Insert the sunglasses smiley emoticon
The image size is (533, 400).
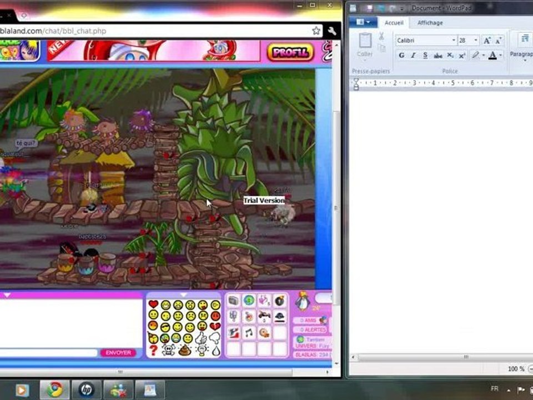165,327
